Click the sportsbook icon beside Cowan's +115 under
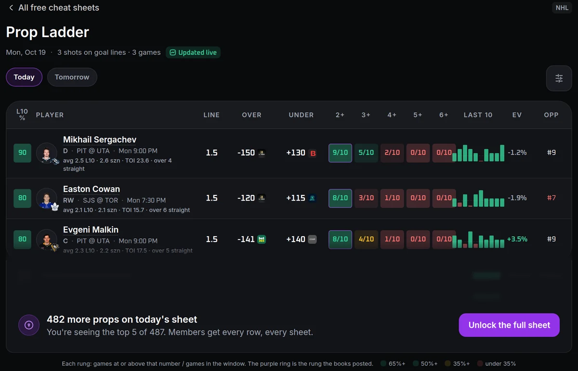 coord(313,198)
